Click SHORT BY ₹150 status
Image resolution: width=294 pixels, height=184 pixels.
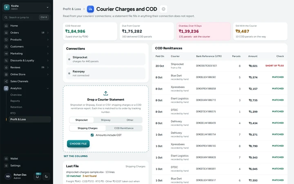point(274,66)
